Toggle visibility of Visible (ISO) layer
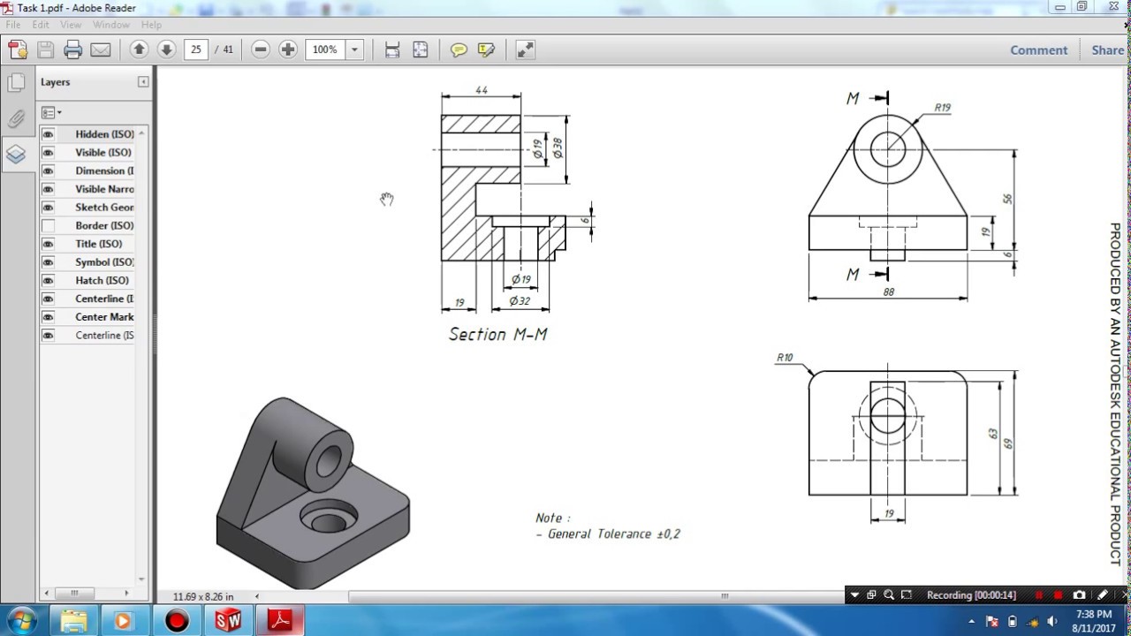This screenshot has height=636, width=1131. tap(48, 153)
